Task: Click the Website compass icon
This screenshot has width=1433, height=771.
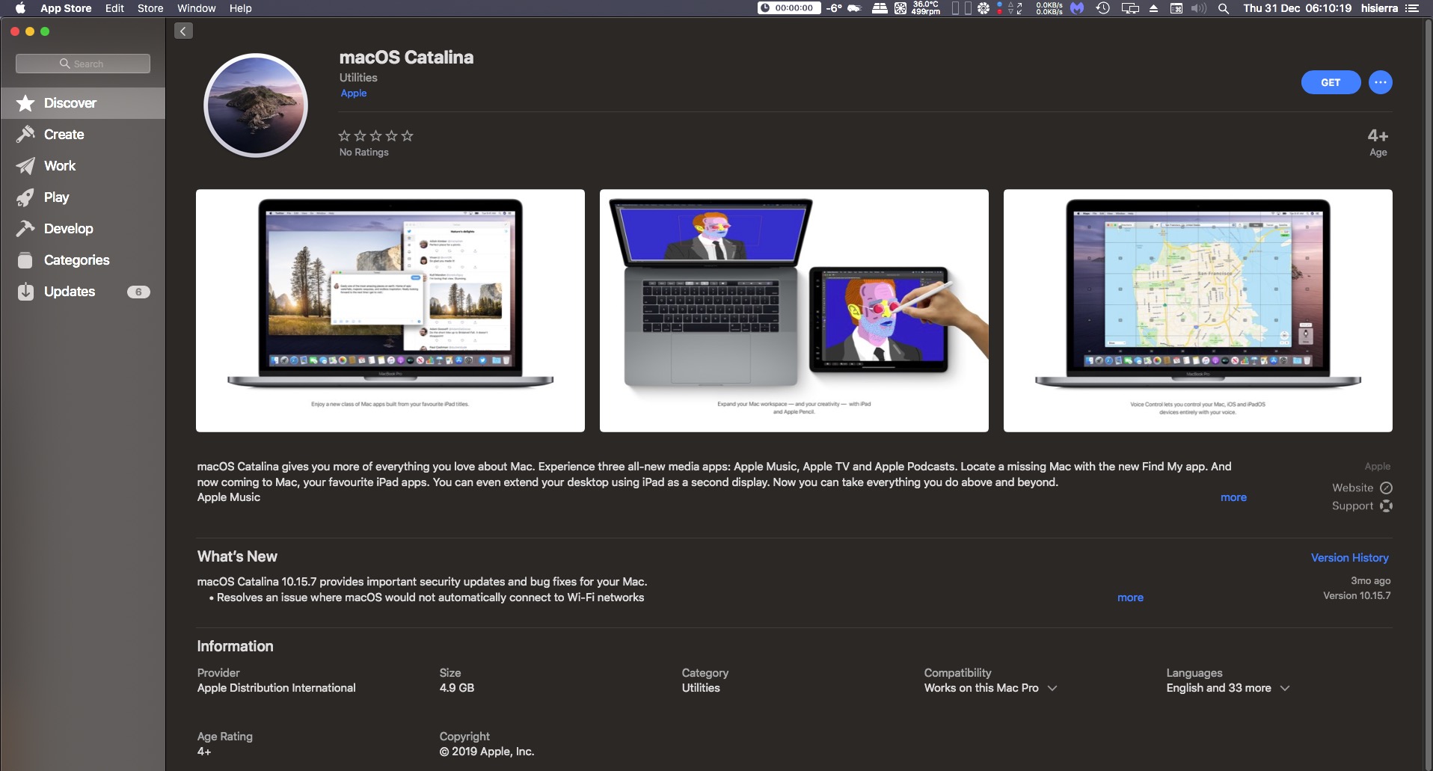Action: tap(1386, 488)
